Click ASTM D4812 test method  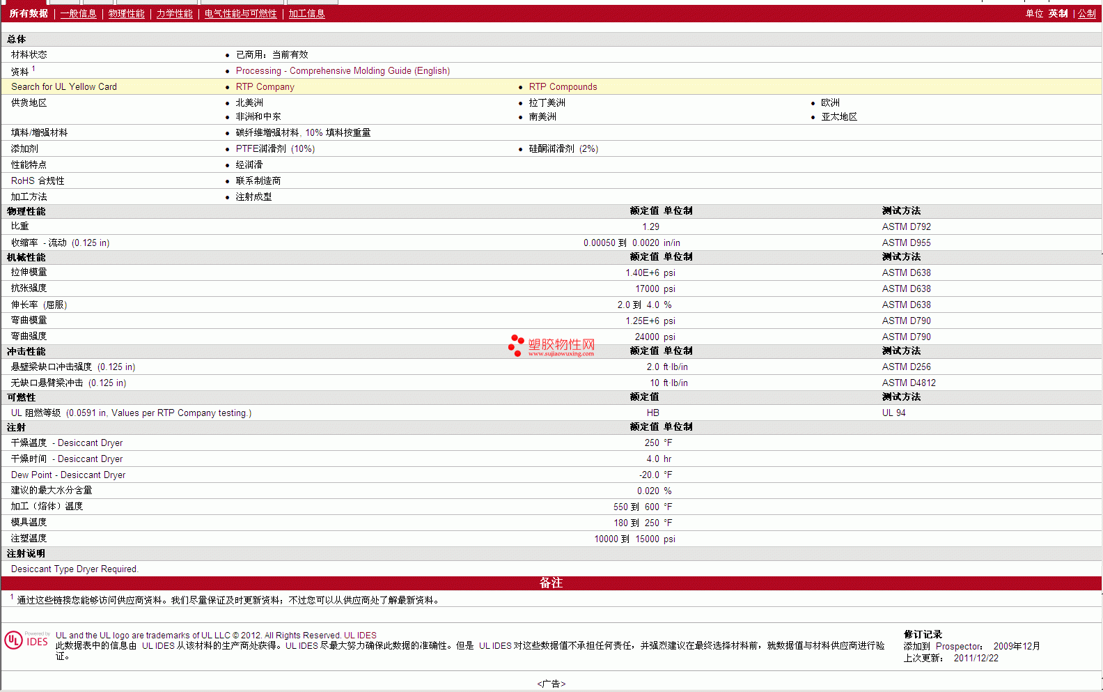pos(909,383)
